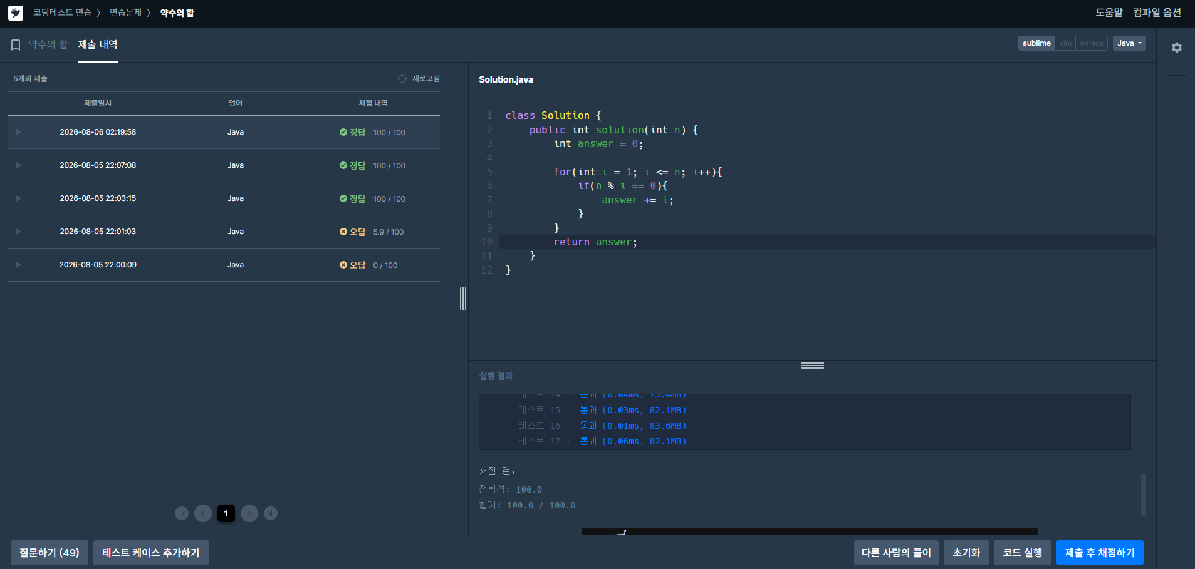Viewport: 1195px width, 569px height.
Task: Expand the 2026-08-05 22:07:08 submission row
Action: 18,165
